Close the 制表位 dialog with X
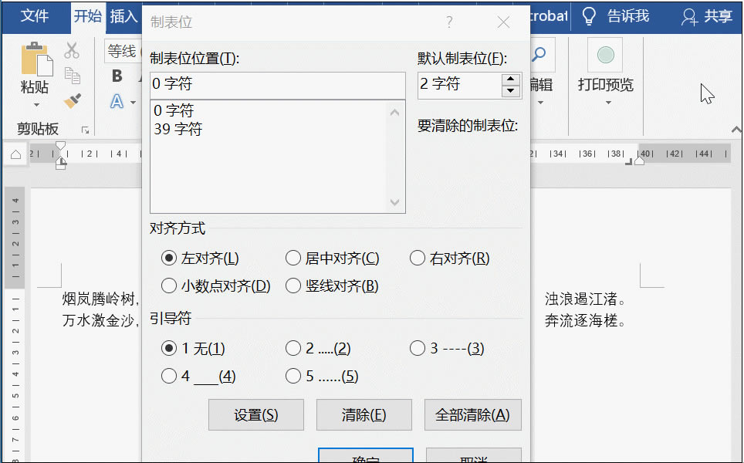Viewport: 744px width, 463px height. (x=503, y=22)
